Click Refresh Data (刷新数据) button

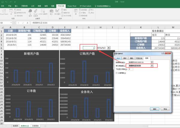point(83,16)
